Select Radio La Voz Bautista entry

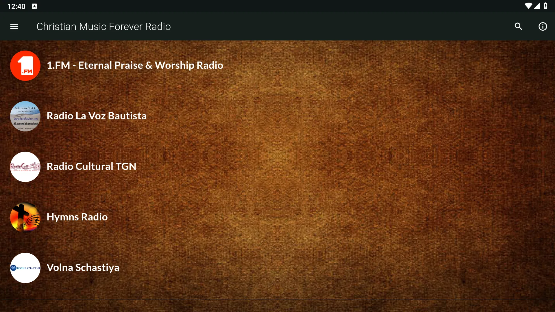pyautogui.click(x=97, y=116)
